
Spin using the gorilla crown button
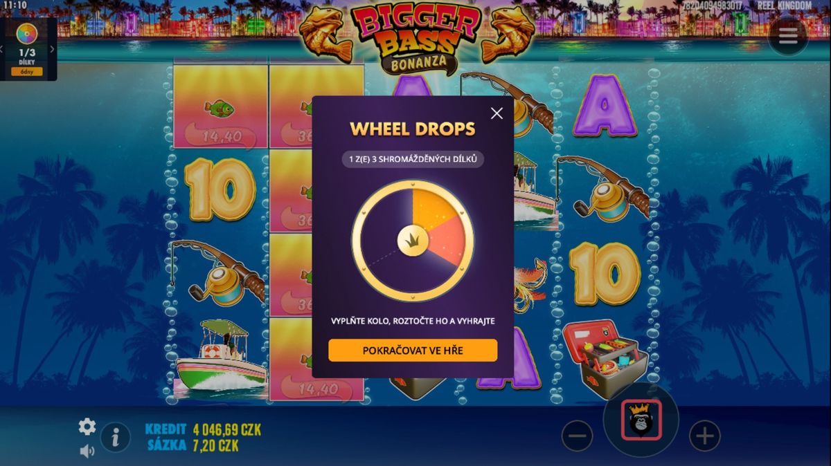pos(641,420)
